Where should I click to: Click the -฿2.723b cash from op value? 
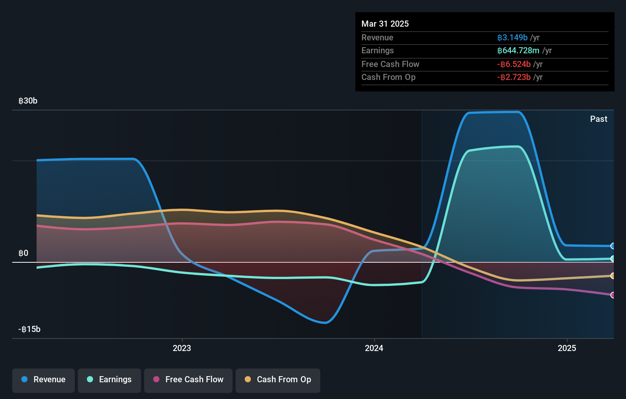tap(514, 77)
